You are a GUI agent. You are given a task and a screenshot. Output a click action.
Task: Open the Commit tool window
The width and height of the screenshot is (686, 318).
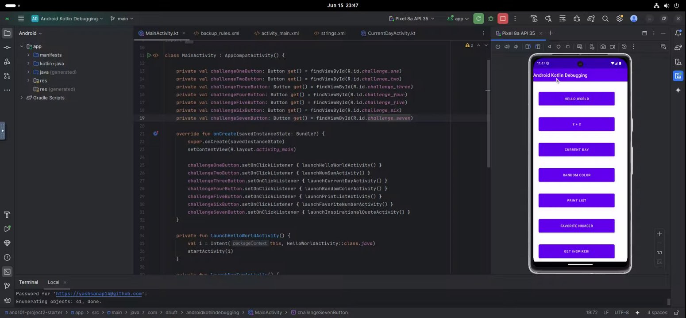coord(7,47)
